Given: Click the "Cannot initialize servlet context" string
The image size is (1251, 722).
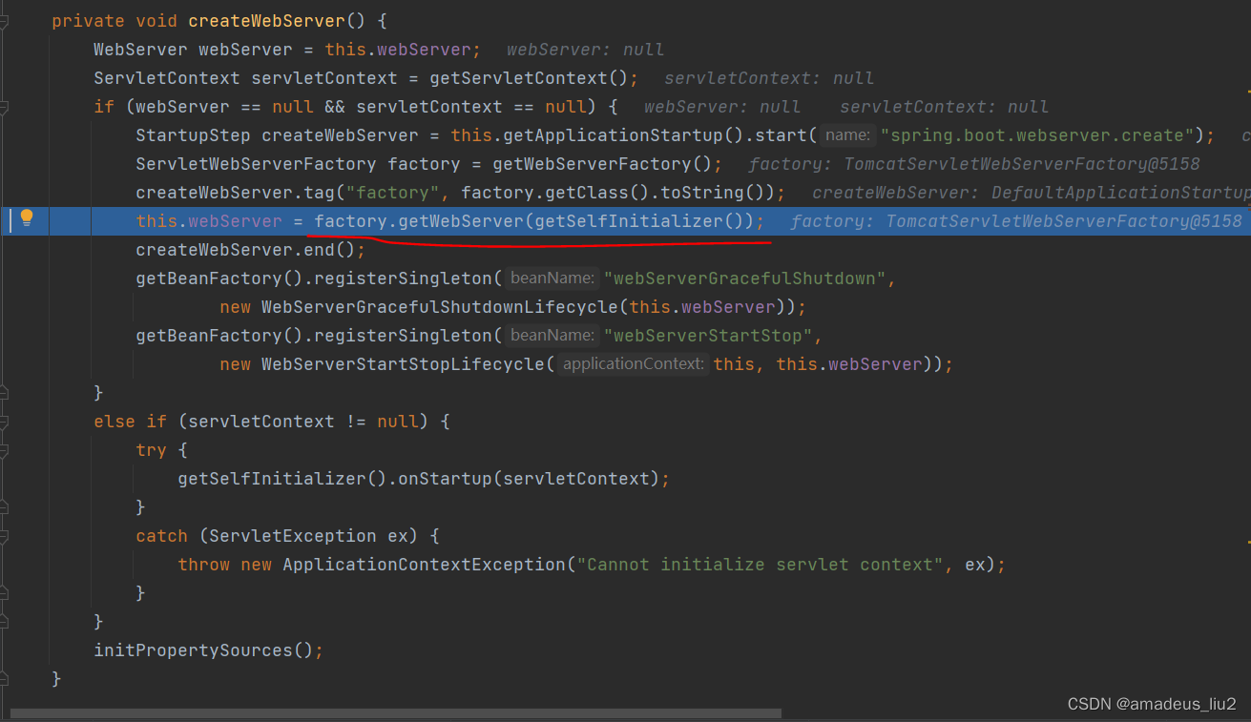Looking at the screenshot, I should (x=761, y=565).
